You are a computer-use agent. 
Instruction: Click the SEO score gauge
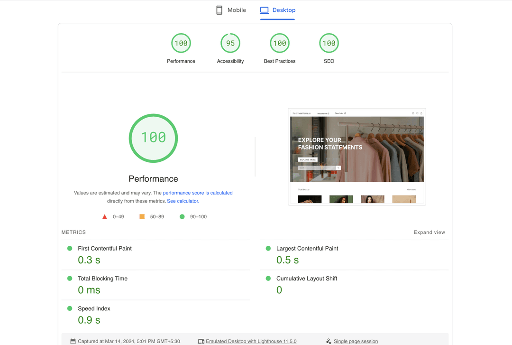coord(329,43)
